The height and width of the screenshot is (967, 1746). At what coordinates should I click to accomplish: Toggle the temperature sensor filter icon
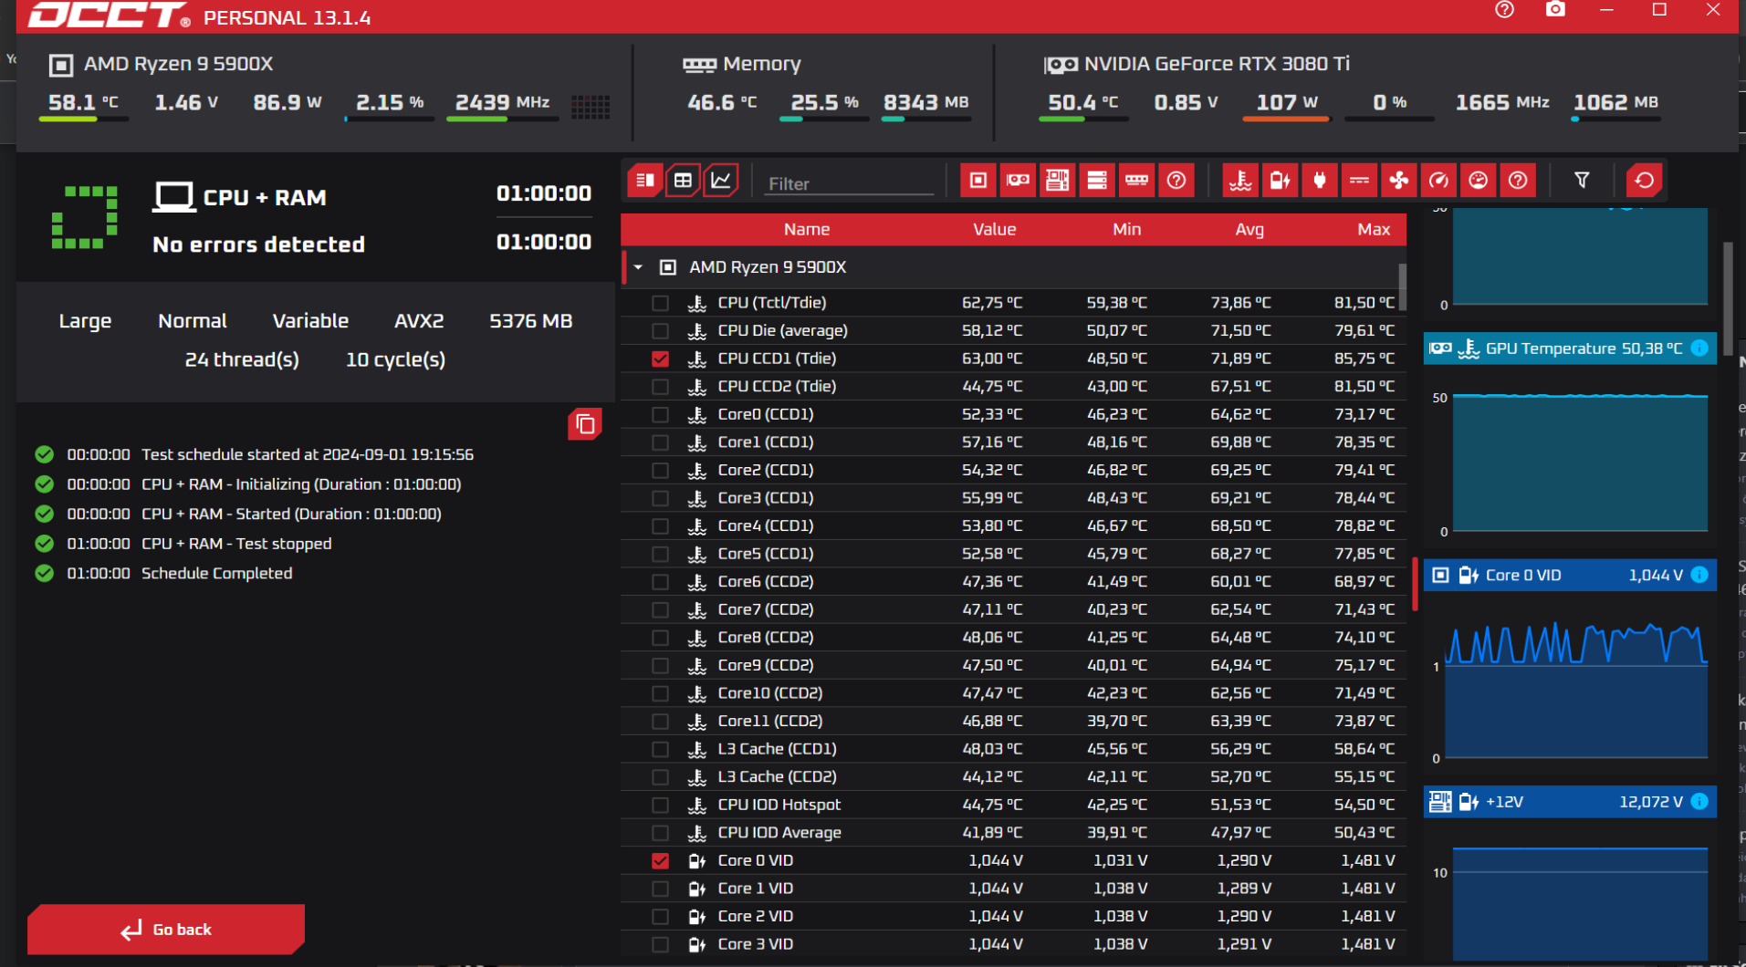point(1240,181)
